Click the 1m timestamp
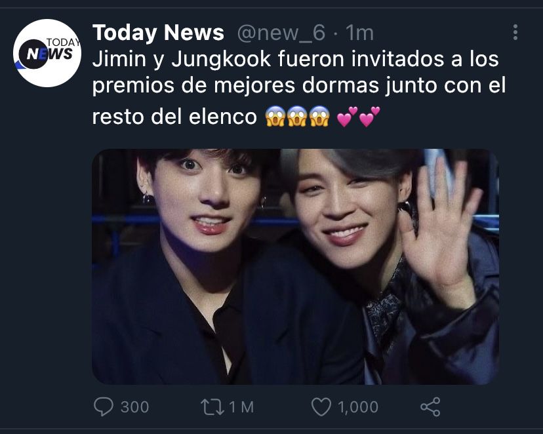 (x=359, y=33)
